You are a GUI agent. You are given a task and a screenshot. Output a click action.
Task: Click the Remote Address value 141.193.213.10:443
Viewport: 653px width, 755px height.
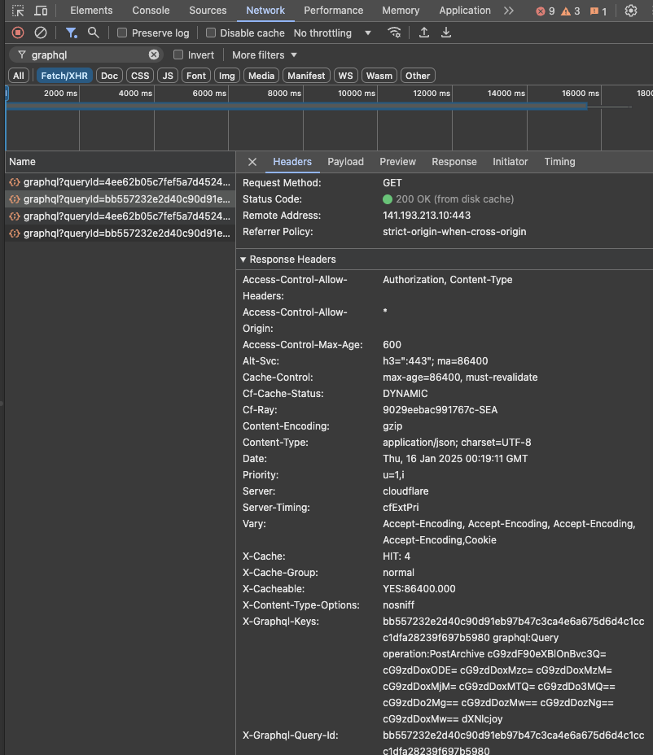point(427,216)
